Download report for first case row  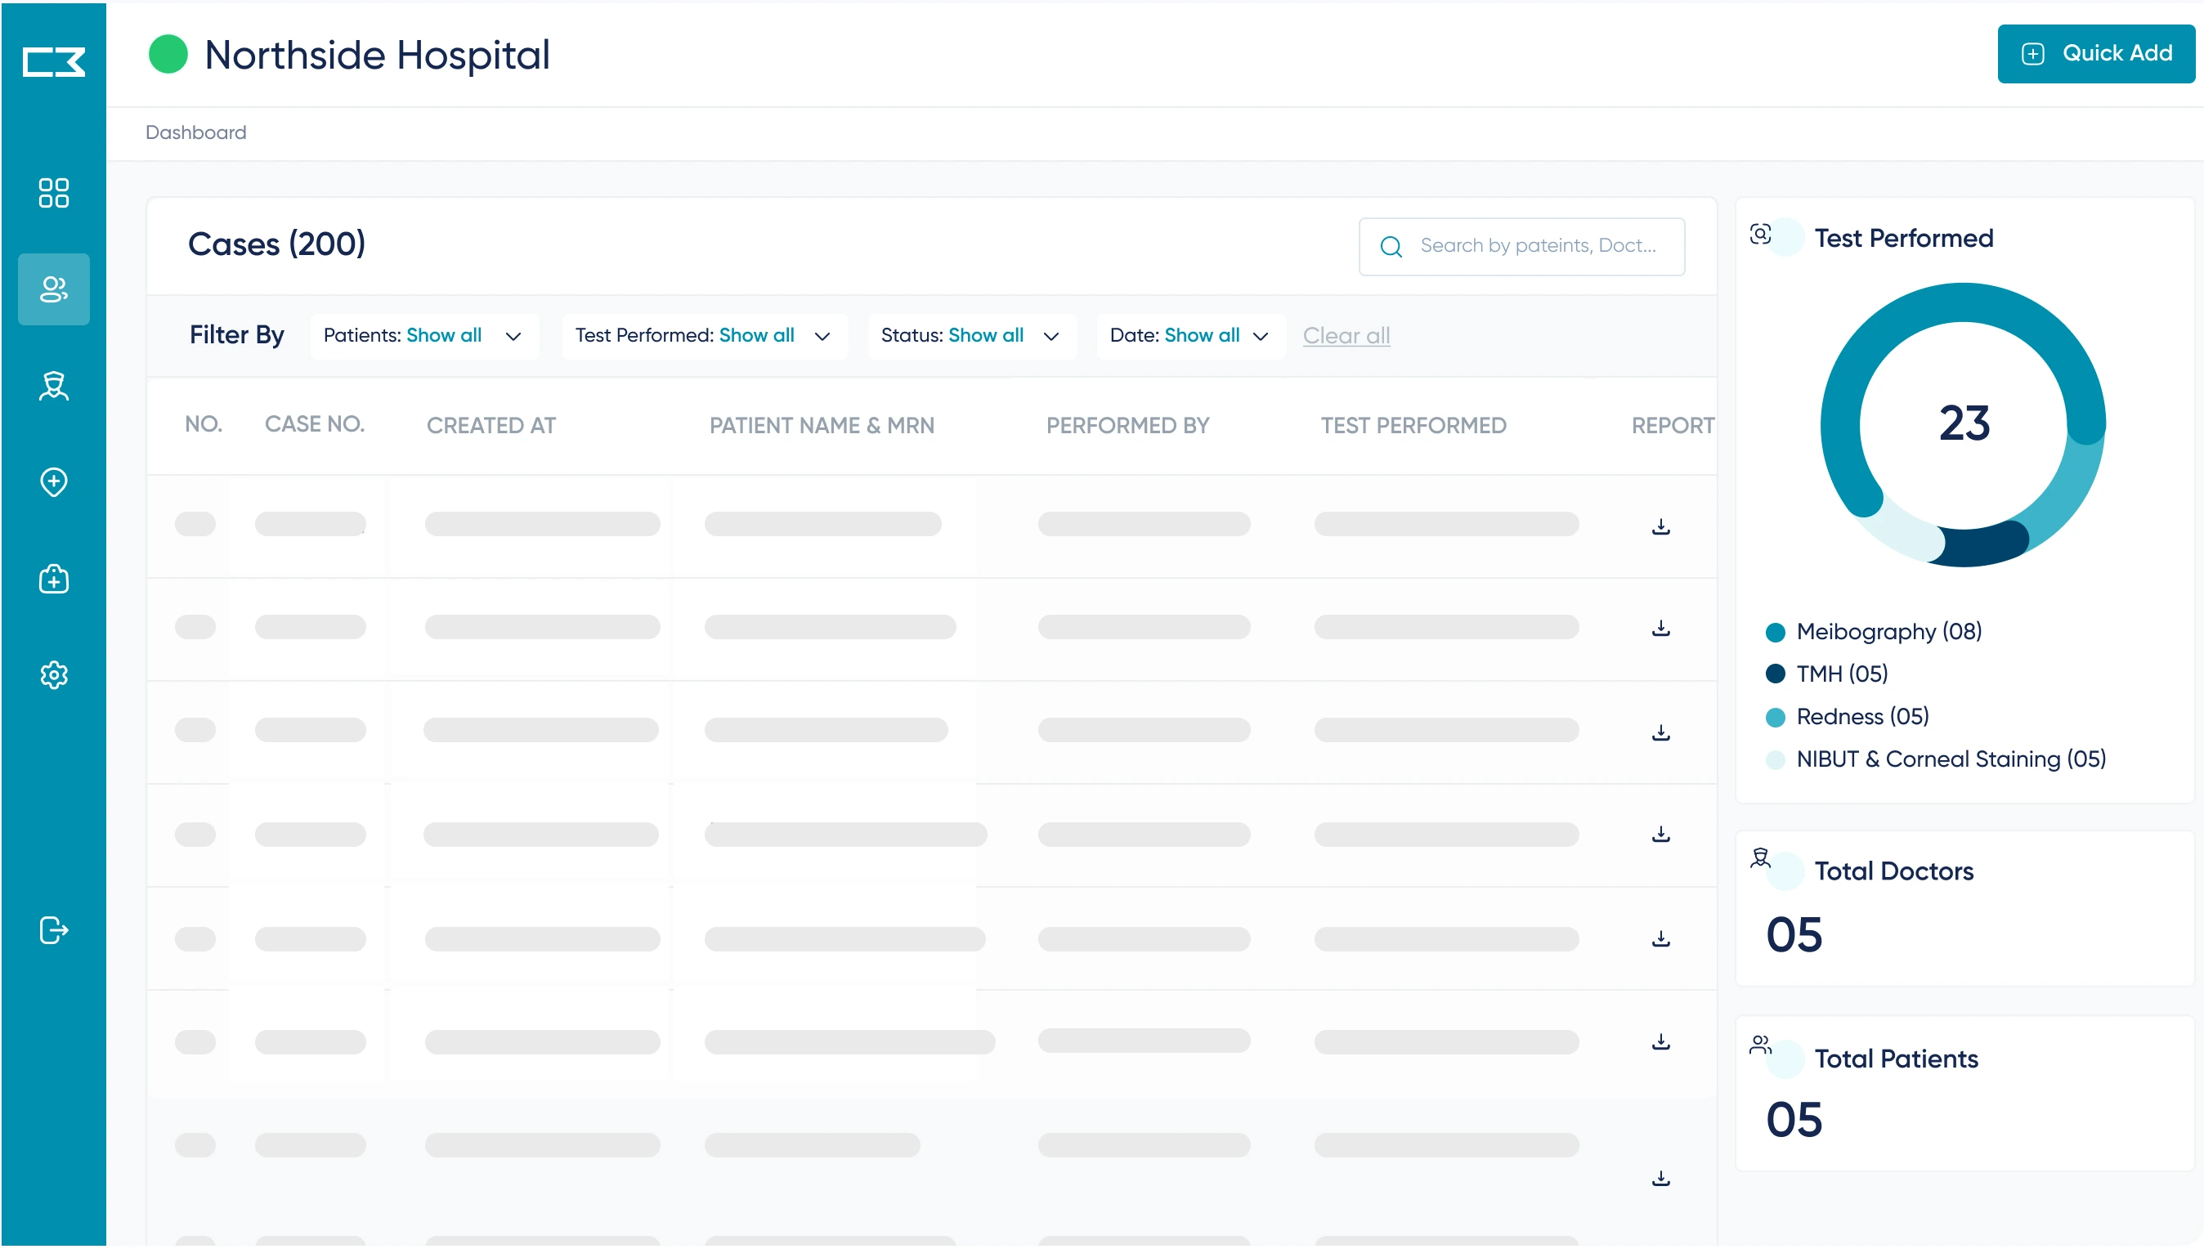tap(1661, 526)
